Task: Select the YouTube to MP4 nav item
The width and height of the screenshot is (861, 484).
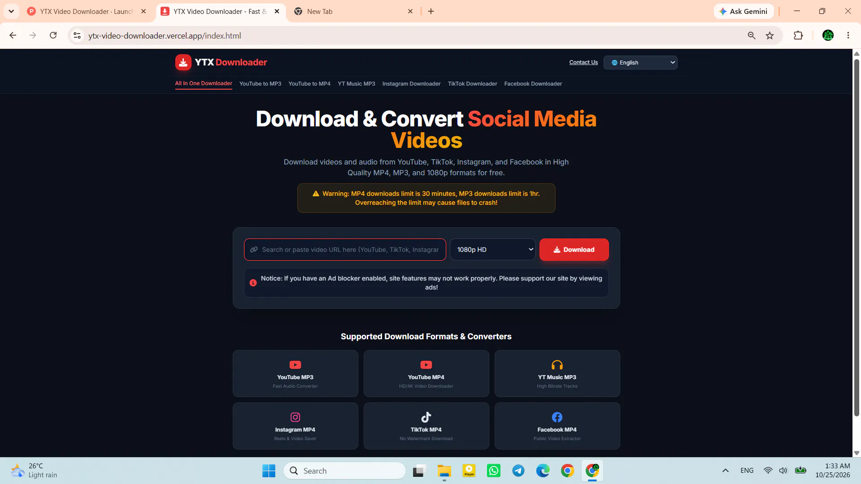Action: coord(309,84)
